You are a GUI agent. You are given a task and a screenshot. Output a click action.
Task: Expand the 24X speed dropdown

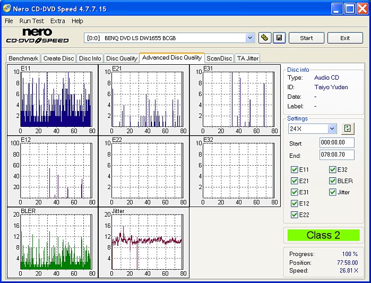point(332,128)
